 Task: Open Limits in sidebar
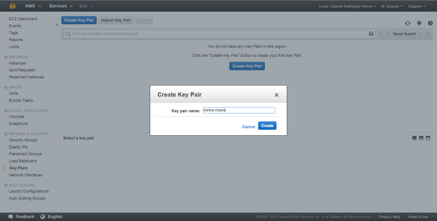tap(14, 47)
